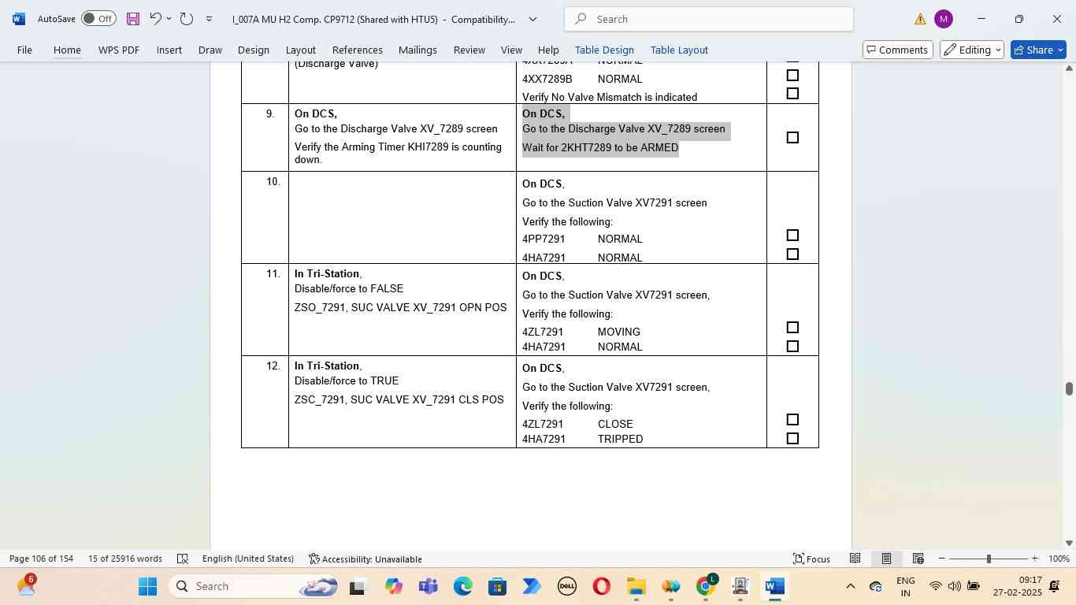Check the box beside 4HA7291 NORMAL in step 11
This screenshot has width=1076, height=605.
(792, 346)
